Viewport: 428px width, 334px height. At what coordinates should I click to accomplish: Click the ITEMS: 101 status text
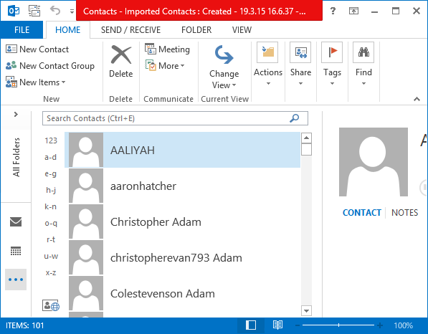pyautogui.click(x=24, y=325)
